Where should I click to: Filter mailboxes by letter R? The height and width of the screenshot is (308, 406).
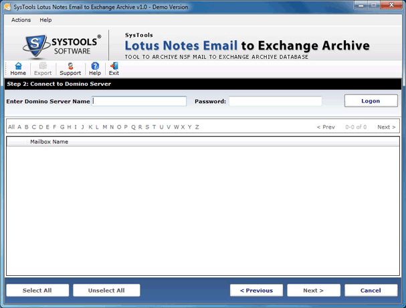click(140, 127)
